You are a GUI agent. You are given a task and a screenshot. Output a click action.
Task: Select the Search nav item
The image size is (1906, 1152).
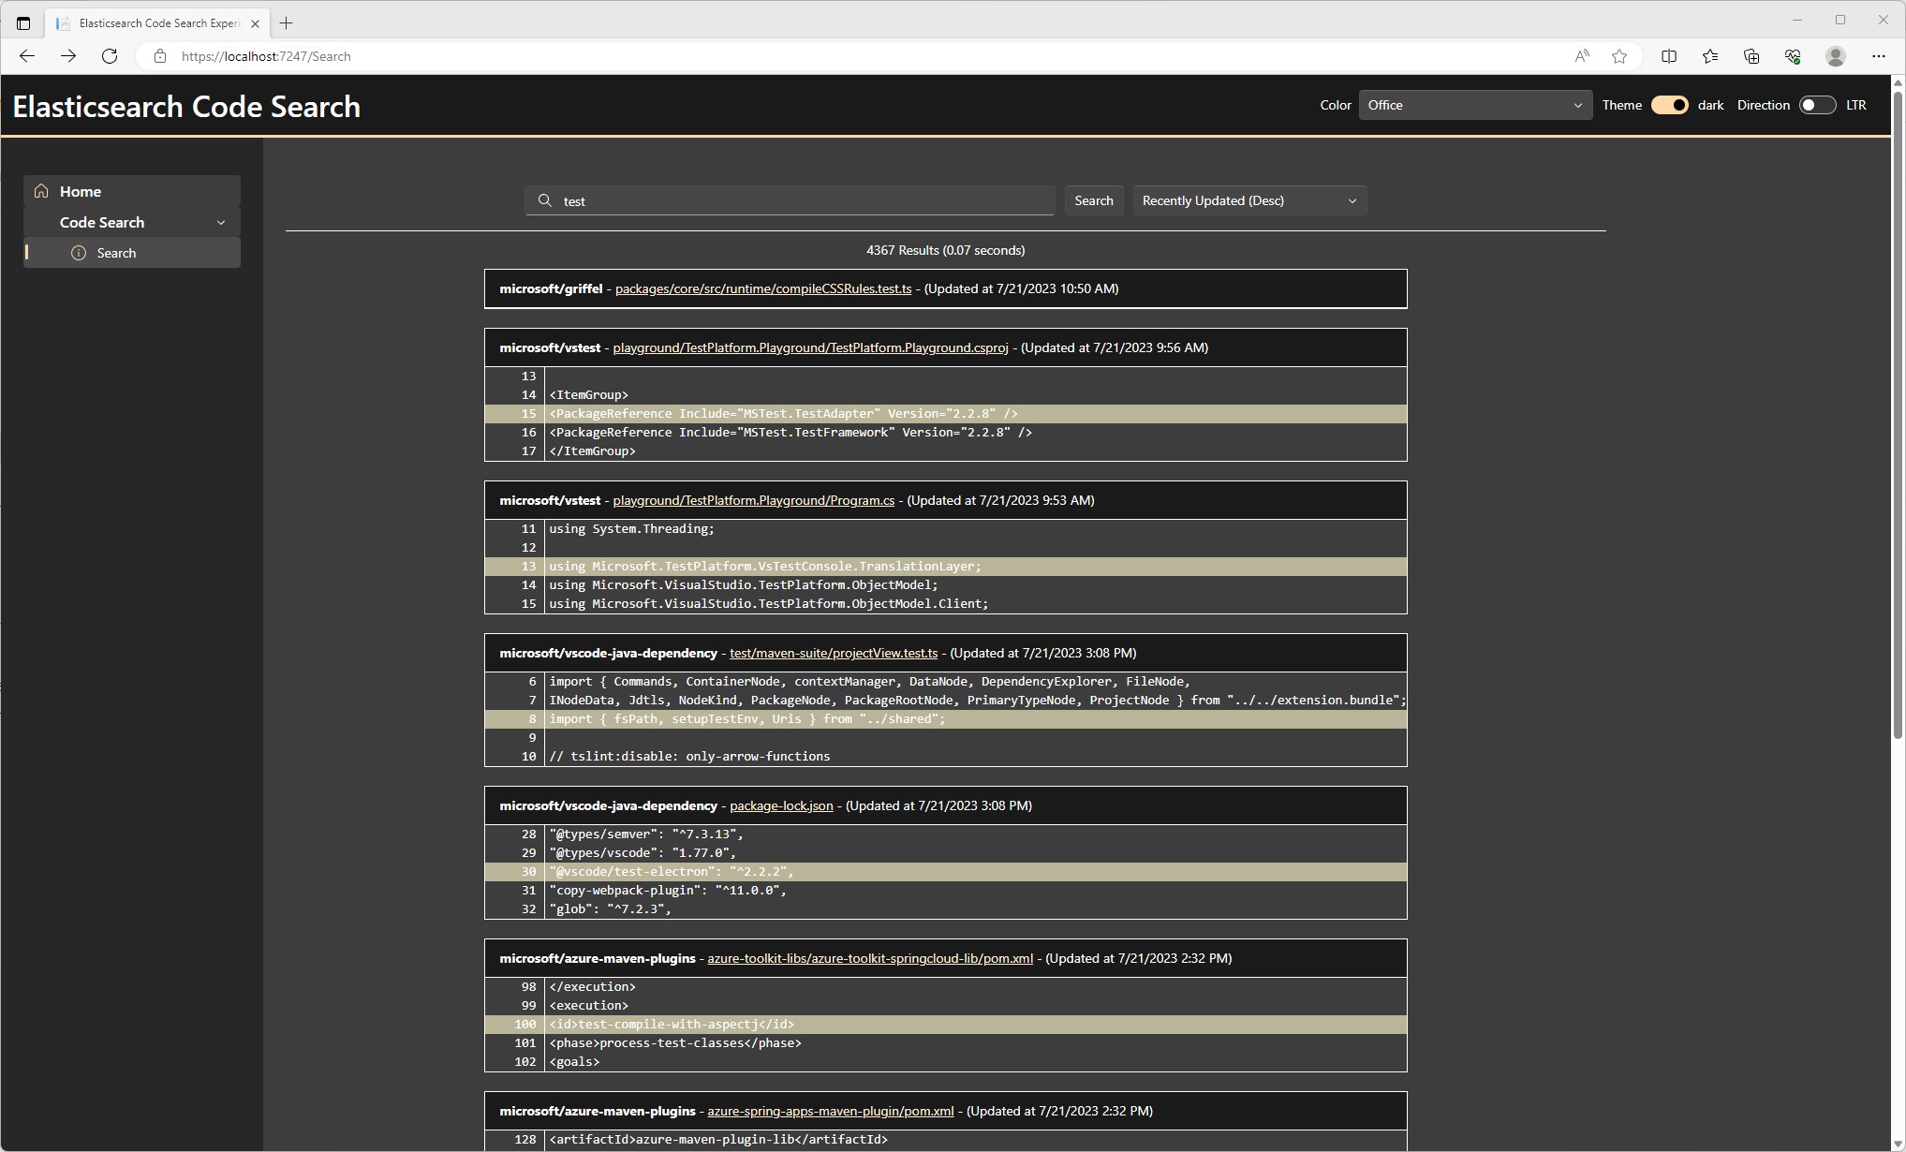click(x=132, y=253)
